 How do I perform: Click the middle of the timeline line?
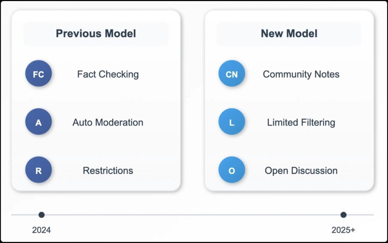[192, 215]
